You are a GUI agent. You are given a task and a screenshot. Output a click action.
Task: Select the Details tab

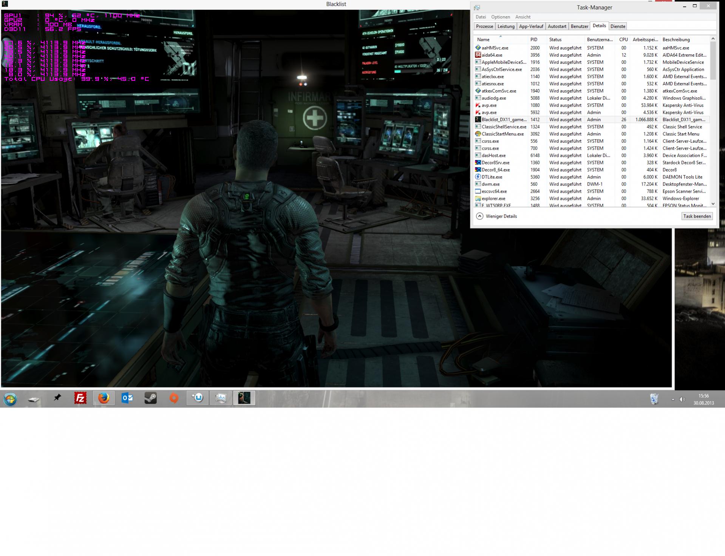click(x=599, y=26)
